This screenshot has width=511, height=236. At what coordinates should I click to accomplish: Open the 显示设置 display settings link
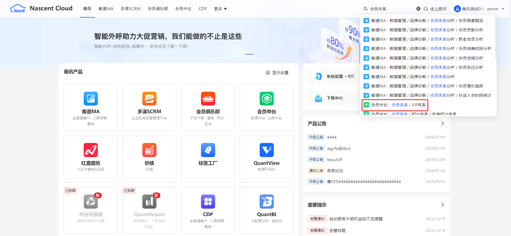click(277, 73)
